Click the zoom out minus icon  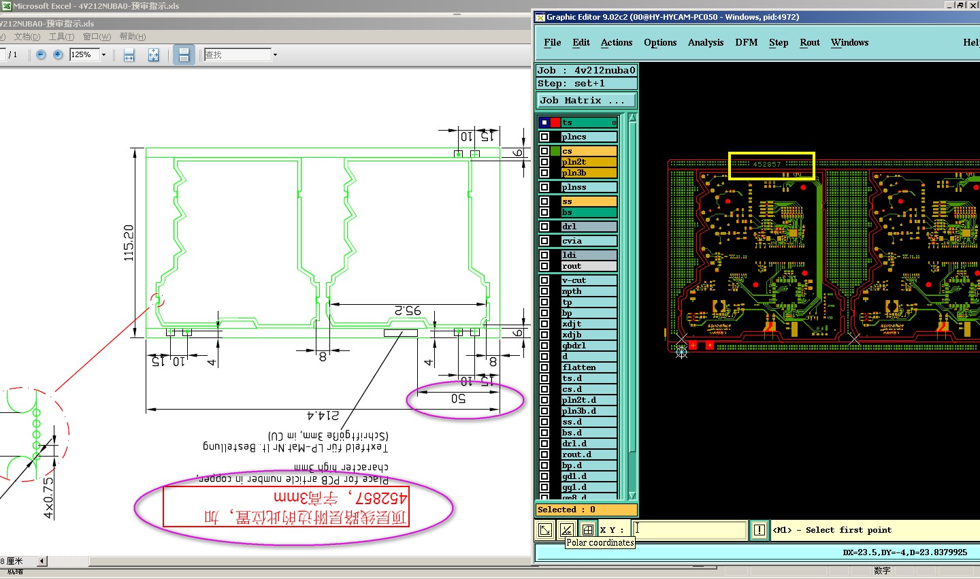[x=41, y=54]
